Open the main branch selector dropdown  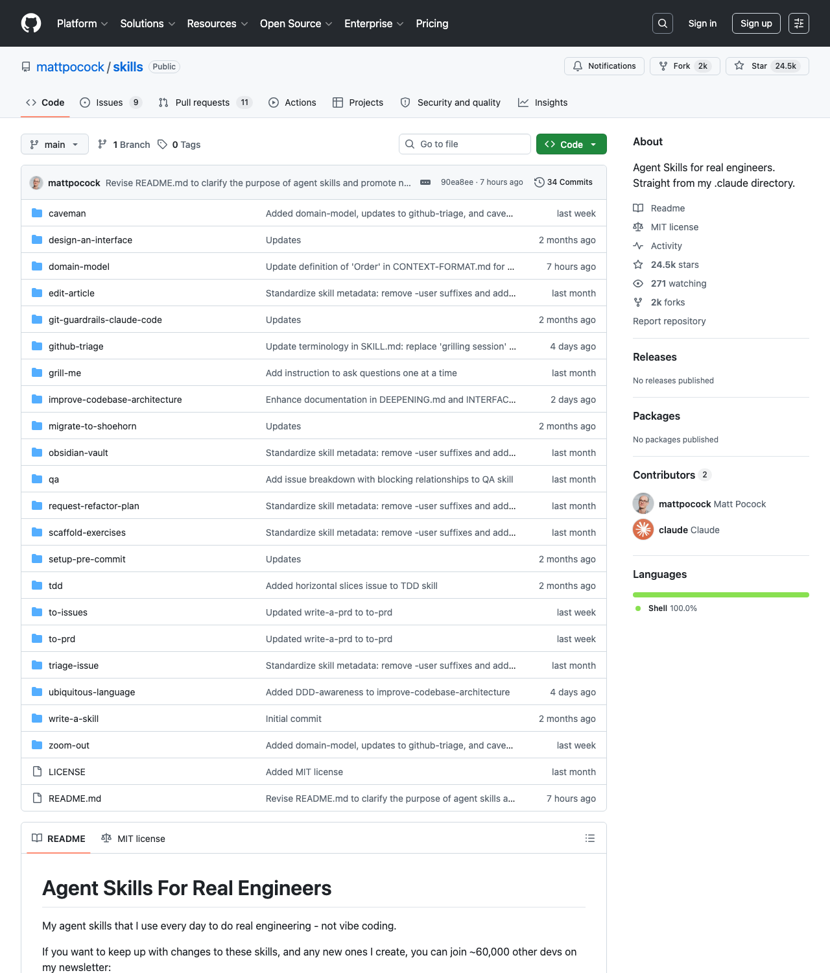click(54, 144)
